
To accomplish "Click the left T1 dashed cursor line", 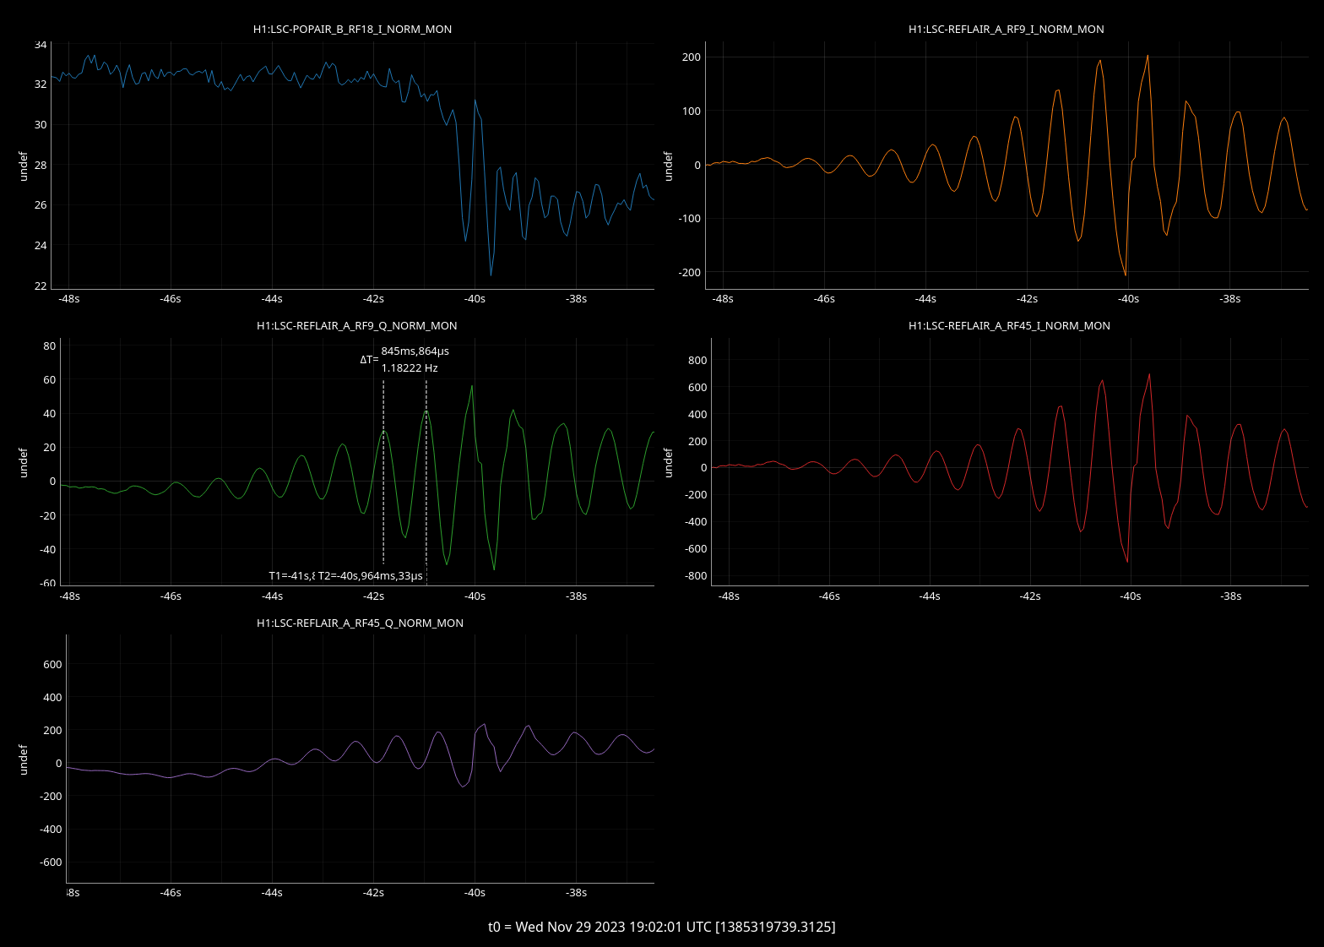I will point(383,473).
